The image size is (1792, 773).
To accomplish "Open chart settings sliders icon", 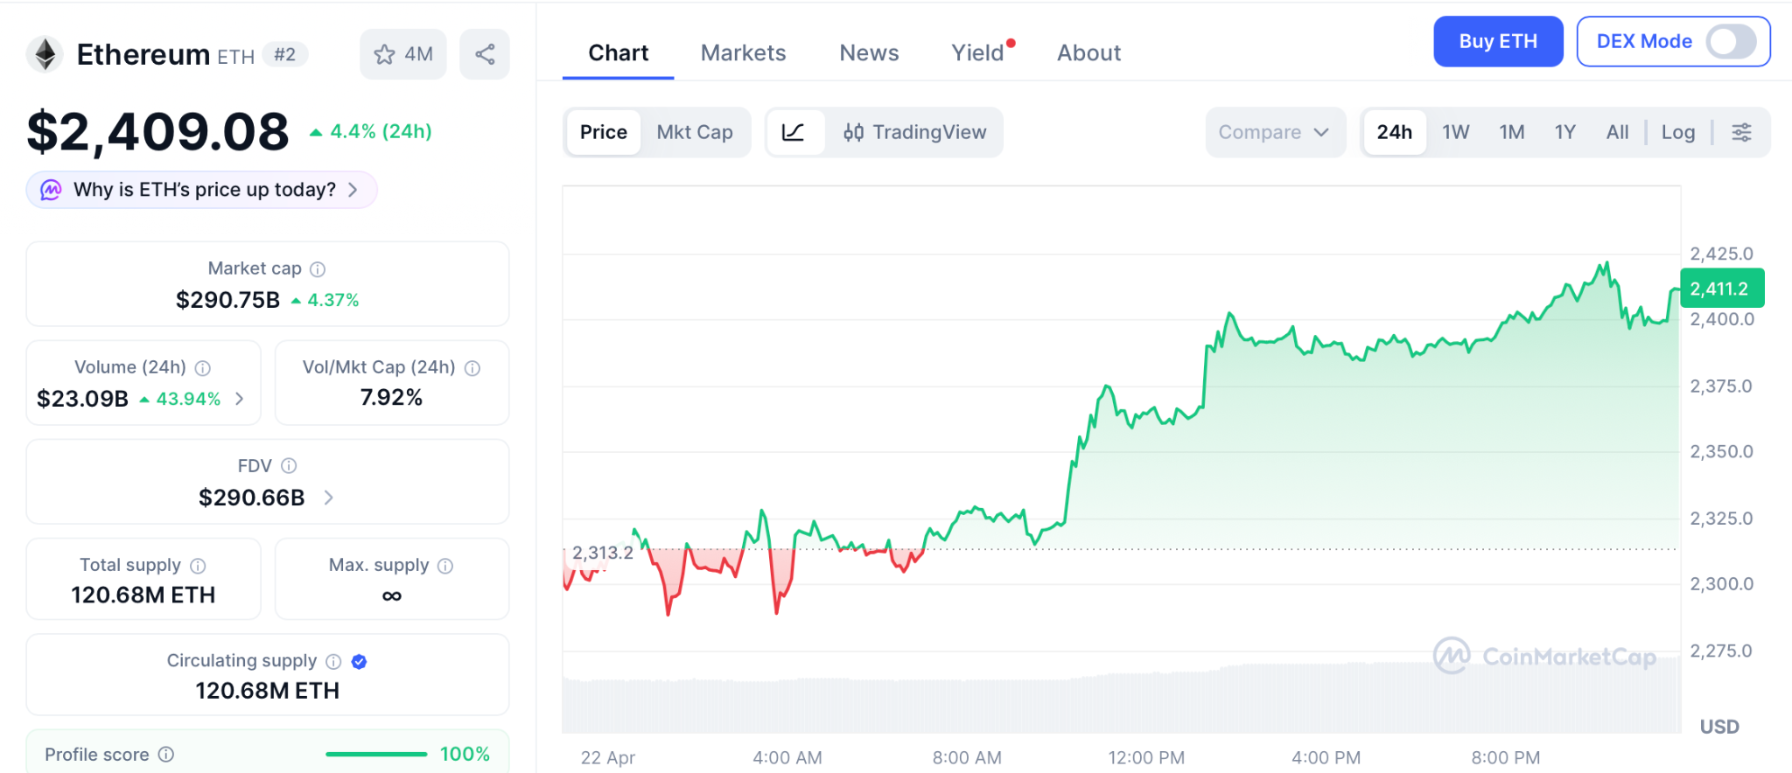I will (1741, 132).
